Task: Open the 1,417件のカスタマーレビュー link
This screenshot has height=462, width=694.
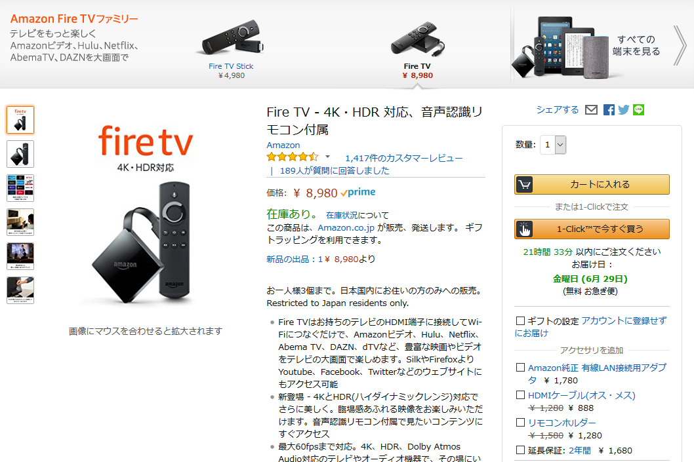Action: pyautogui.click(x=403, y=158)
